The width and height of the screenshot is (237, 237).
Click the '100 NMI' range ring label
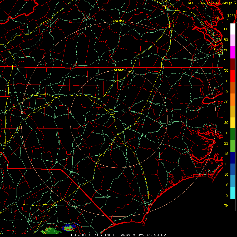pyautogui.click(x=118, y=22)
